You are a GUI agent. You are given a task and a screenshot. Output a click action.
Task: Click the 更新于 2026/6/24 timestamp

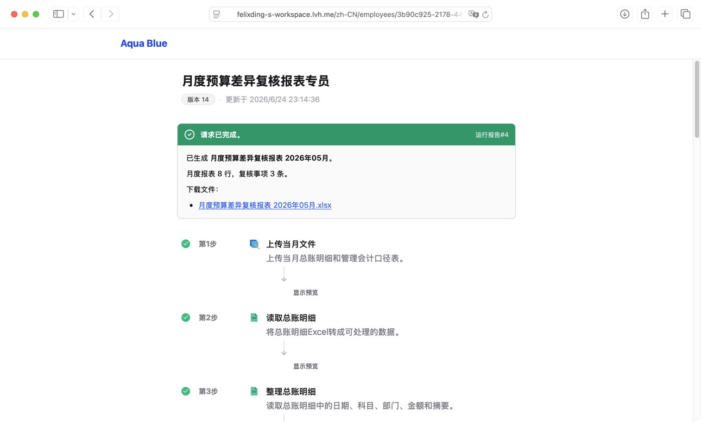(273, 99)
